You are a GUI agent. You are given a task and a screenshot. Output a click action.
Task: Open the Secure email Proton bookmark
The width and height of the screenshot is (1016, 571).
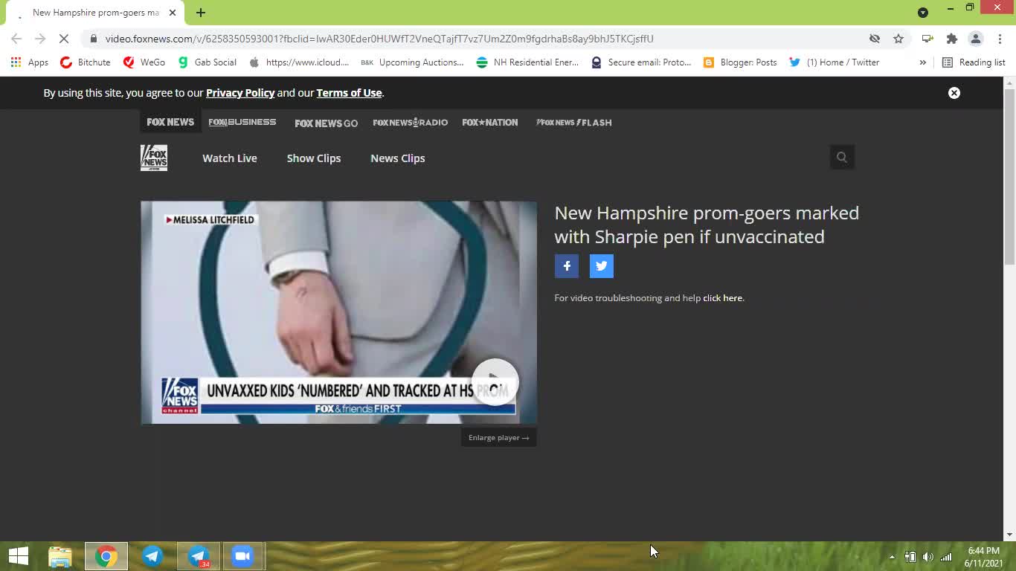click(642, 62)
